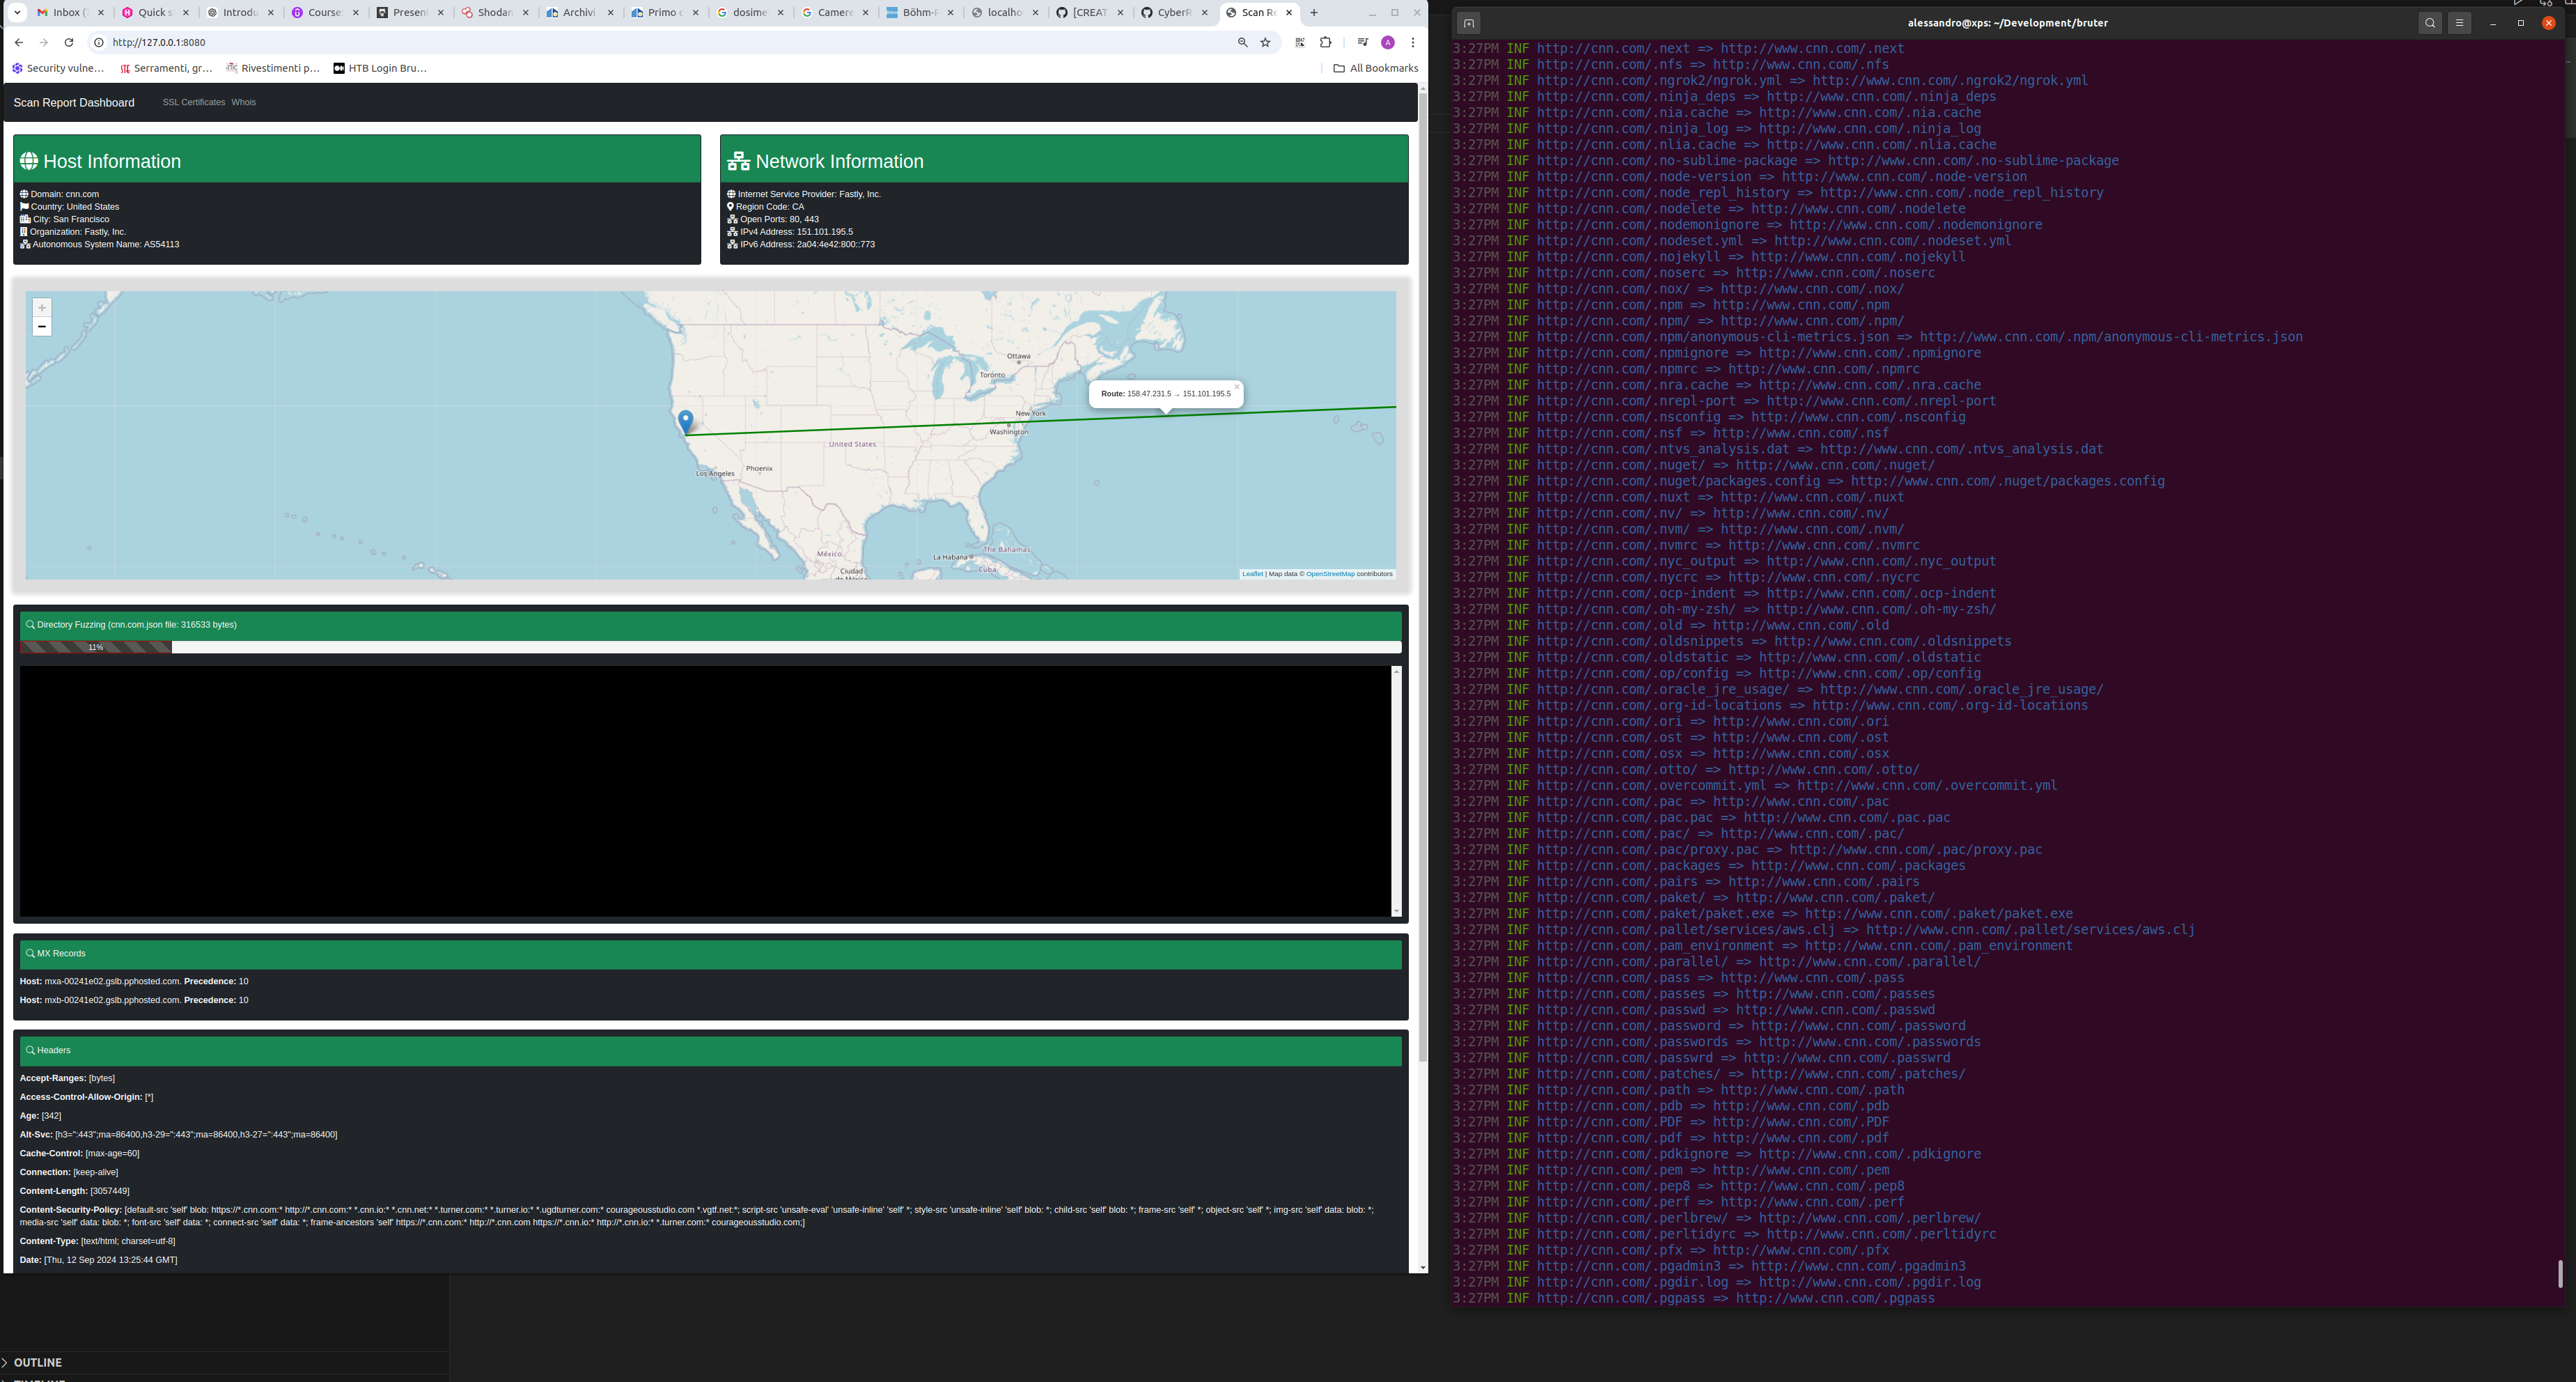This screenshot has height=1382, width=2576.
Task: Click the QR/grid icon left of the extensions puzzle
Action: (1299, 42)
